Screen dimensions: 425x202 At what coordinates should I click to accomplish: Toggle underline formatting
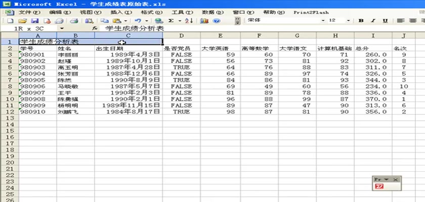(x=385, y=21)
